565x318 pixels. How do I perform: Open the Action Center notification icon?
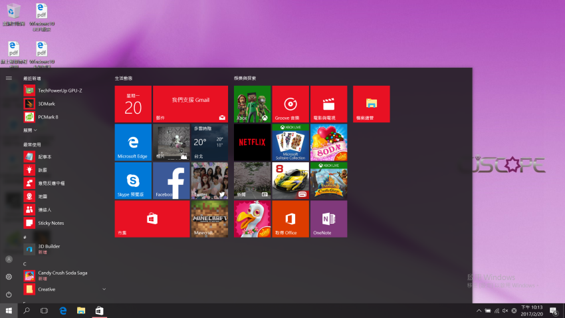554,311
